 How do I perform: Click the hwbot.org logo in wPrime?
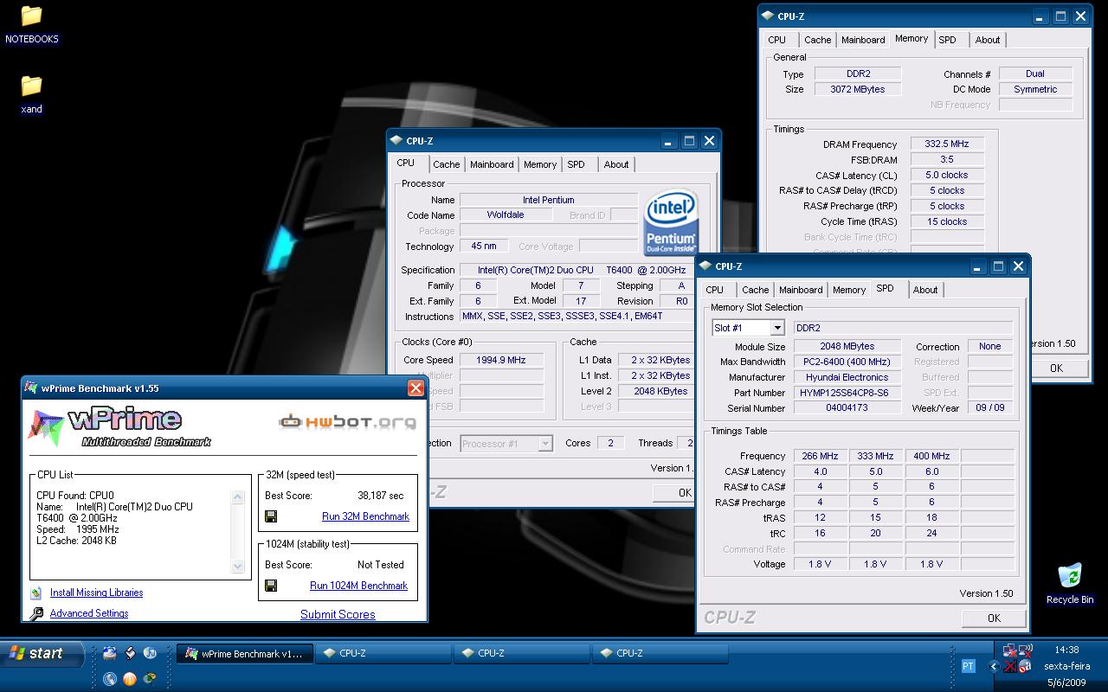[347, 422]
